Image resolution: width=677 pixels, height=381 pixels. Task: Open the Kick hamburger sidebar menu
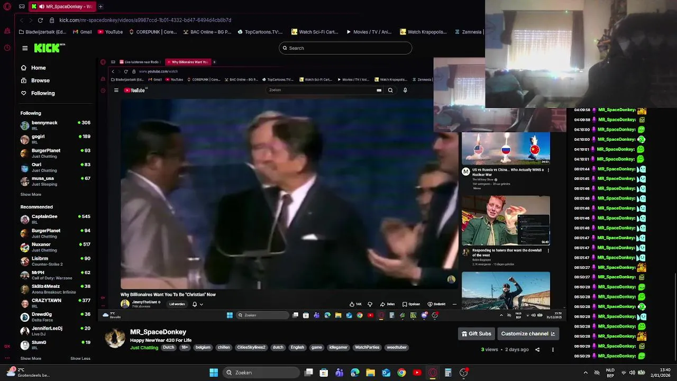coord(25,48)
